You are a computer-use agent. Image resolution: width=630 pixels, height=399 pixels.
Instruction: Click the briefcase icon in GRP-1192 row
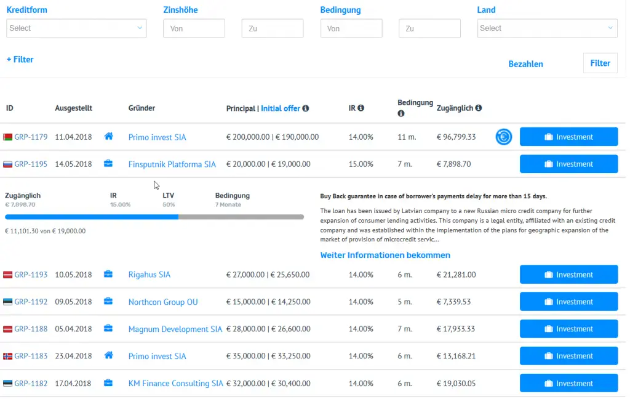point(108,301)
